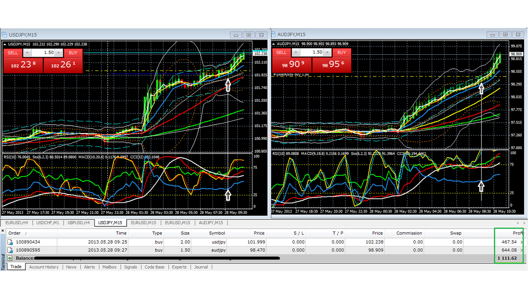Restore the USDJPY,M15 chart window
Image resolution: width=528 pixels, height=297 pixels.
pyautogui.click(x=249, y=35)
